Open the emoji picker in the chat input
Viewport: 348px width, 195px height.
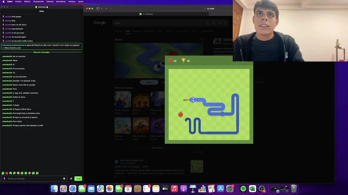coord(64,178)
